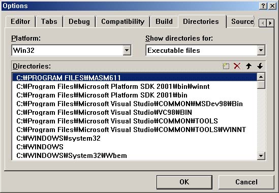Move selected directory up with arrow icon

click(x=249, y=66)
